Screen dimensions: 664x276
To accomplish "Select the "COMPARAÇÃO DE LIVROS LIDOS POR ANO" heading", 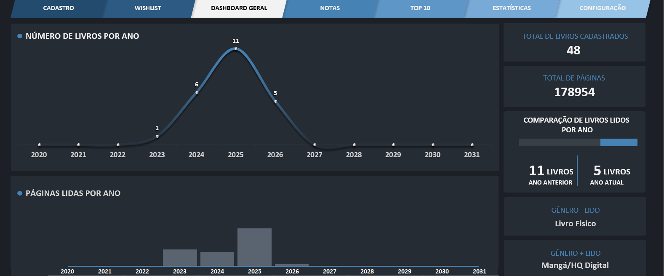I will [576, 125].
